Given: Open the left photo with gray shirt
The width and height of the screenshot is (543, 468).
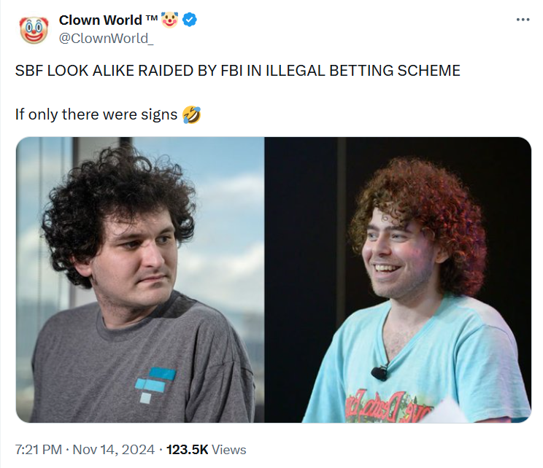Looking at the screenshot, I should click(x=140, y=279).
